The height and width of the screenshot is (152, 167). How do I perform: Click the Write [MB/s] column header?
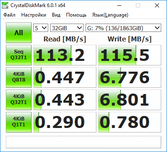point(130,39)
